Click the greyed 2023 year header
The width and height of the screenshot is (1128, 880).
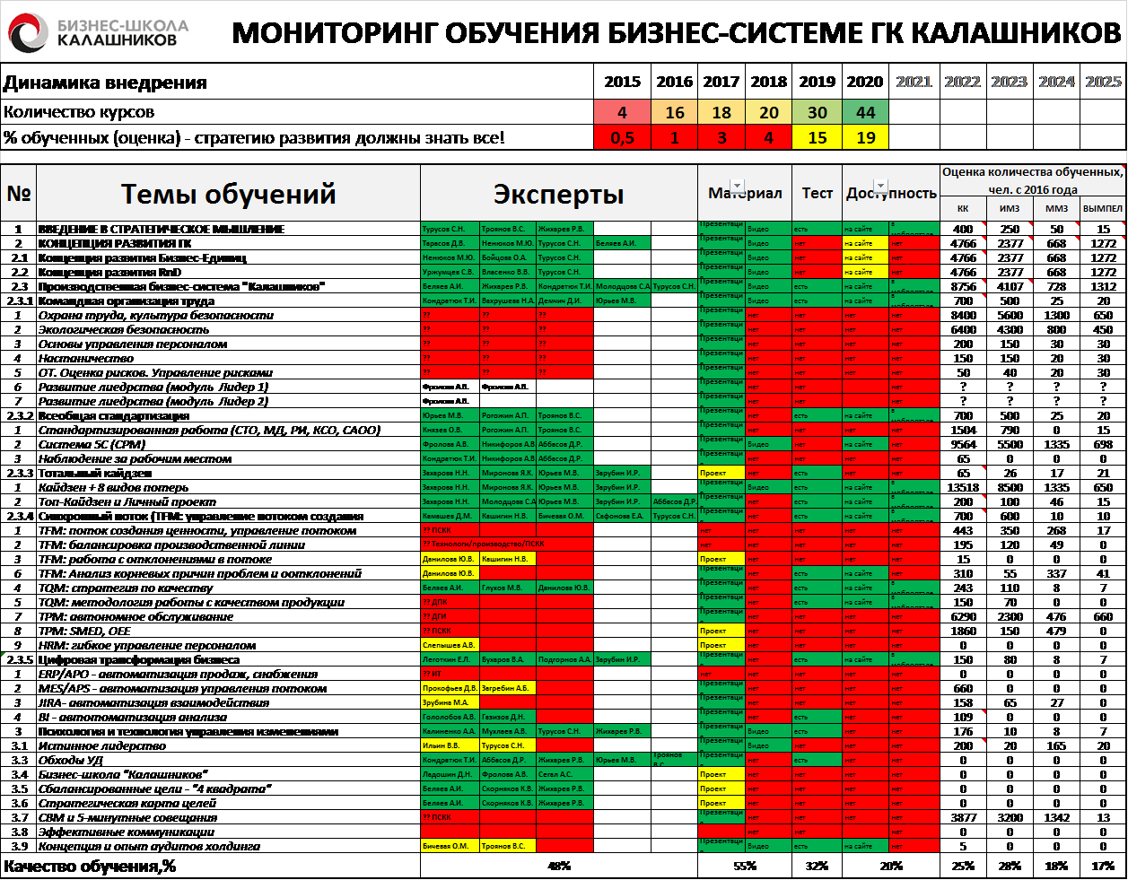click(1009, 82)
